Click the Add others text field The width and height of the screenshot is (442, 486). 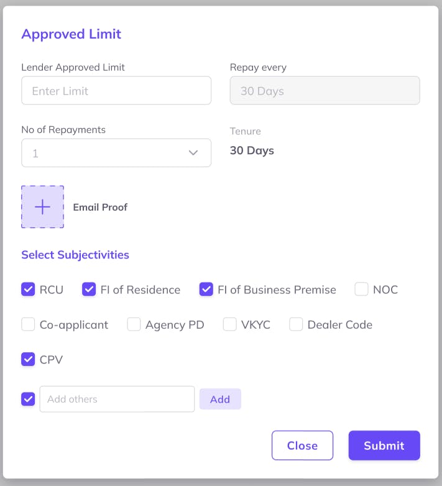tap(117, 399)
